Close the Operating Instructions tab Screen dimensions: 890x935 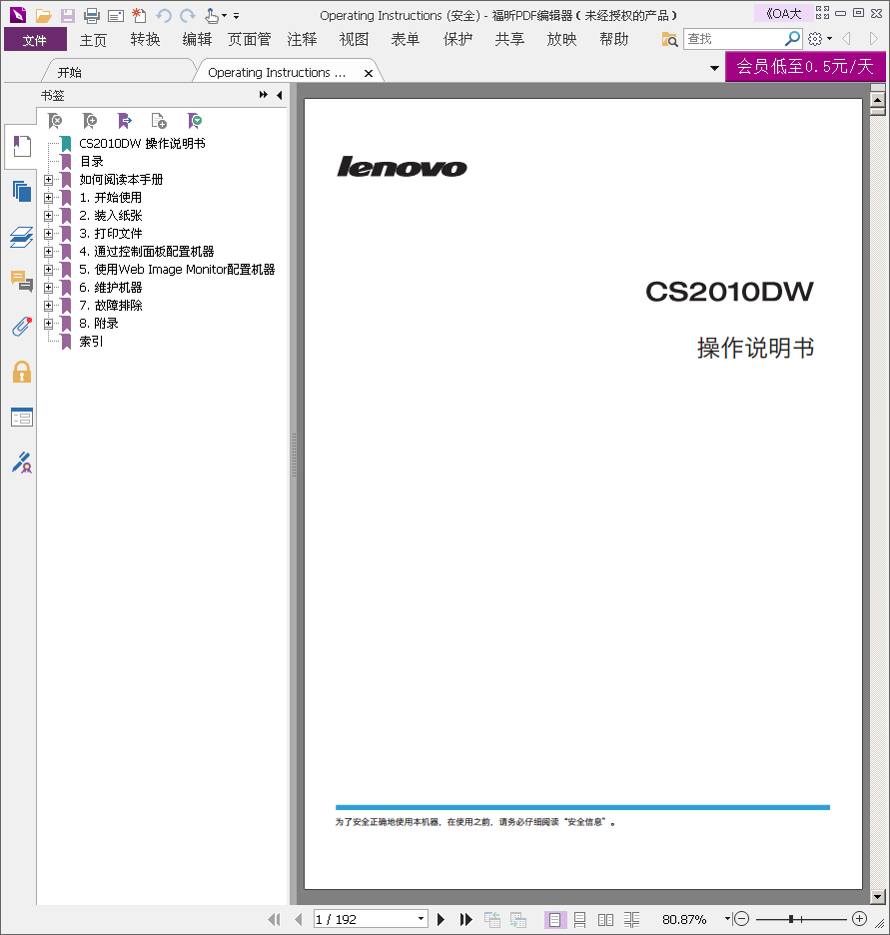[369, 73]
